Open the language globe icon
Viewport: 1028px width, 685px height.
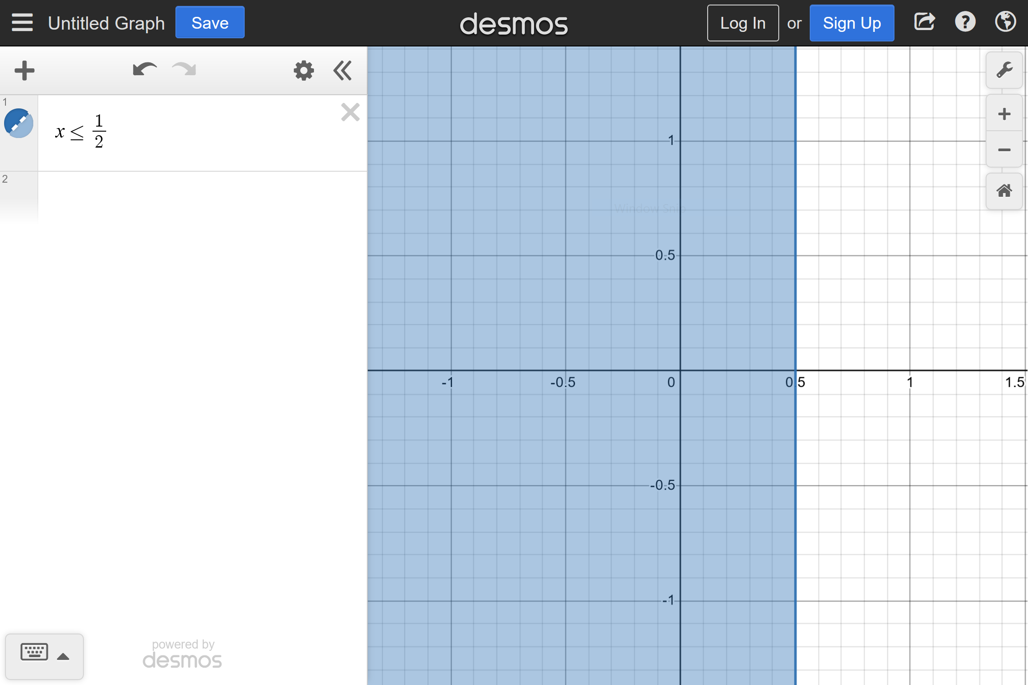tap(1005, 21)
